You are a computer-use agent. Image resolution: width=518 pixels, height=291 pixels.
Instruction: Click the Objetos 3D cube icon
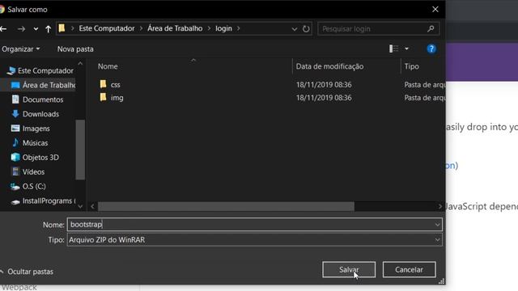[x=15, y=158]
